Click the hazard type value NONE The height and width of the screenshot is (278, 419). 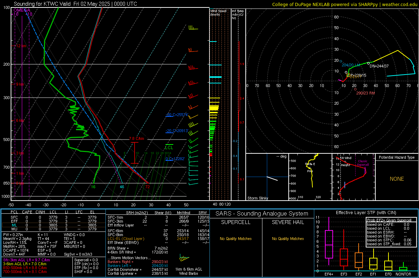(x=397, y=179)
